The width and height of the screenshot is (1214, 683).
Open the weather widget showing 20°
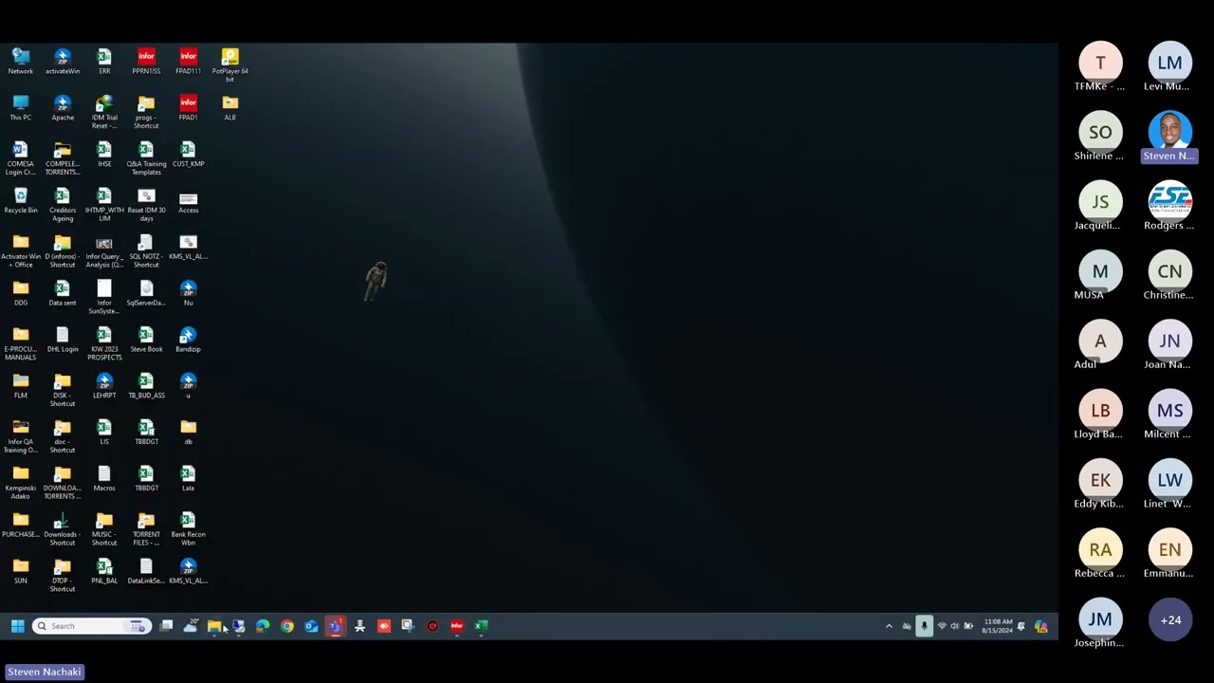(191, 626)
